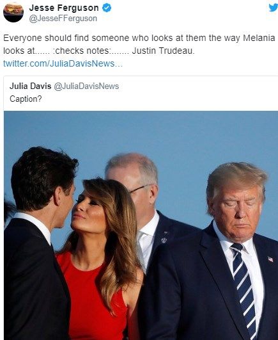
Task: Click the "Caption?" text in quoted tweet
Action: tap(26, 99)
